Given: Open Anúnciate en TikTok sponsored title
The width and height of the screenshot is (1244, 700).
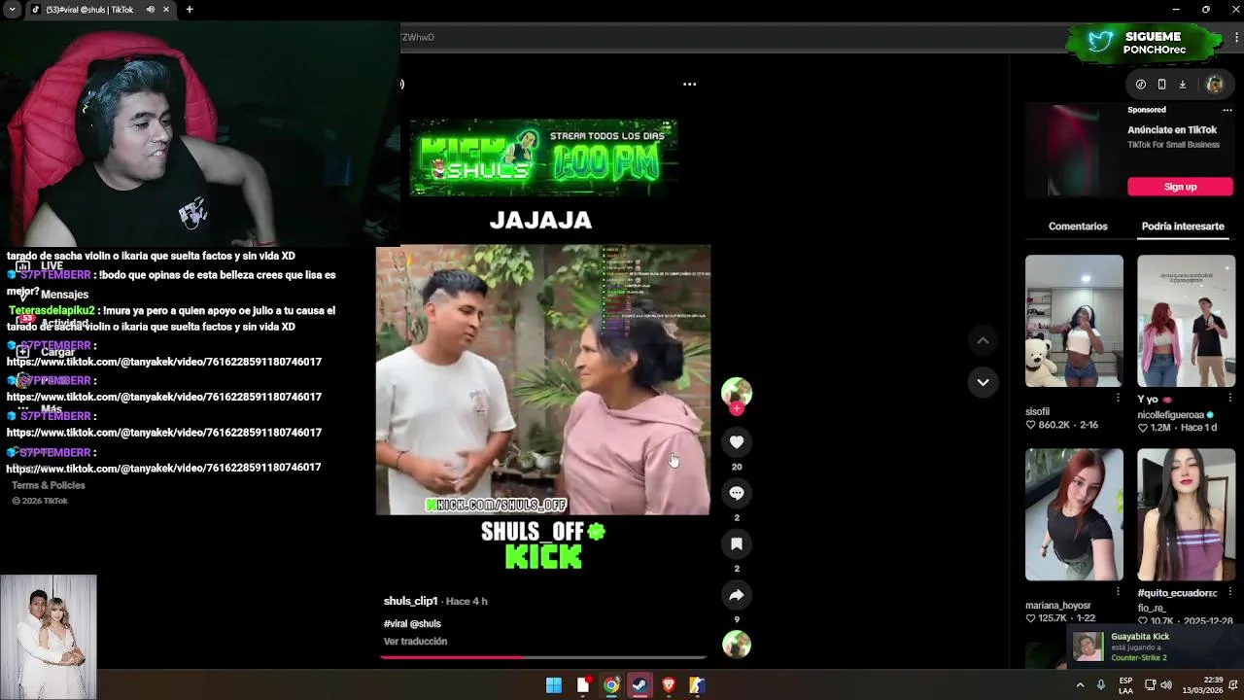Looking at the screenshot, I should (1172, 130).
